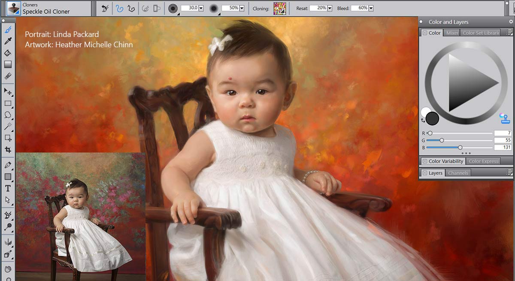Open the opacity percentage dropdown arrow
The image size is (515, 281).
[242, 8]
